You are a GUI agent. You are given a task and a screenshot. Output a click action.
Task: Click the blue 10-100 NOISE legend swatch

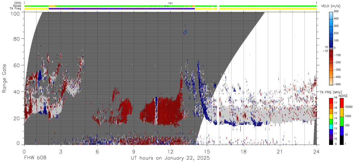coord(342,130)
